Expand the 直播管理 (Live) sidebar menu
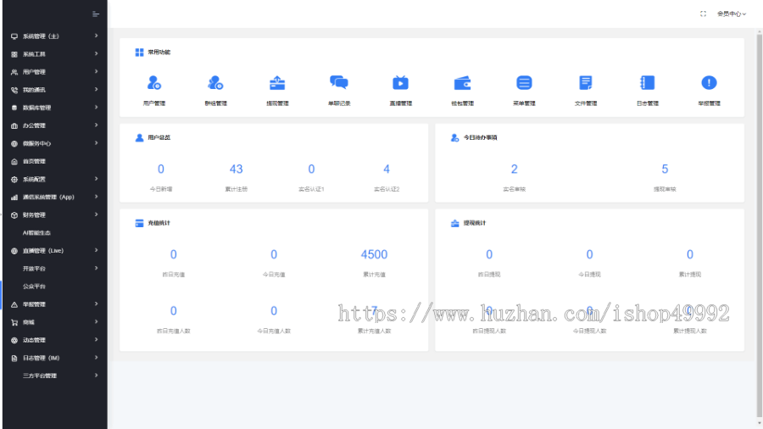763x429 pixels. click(x=51, y=251)
